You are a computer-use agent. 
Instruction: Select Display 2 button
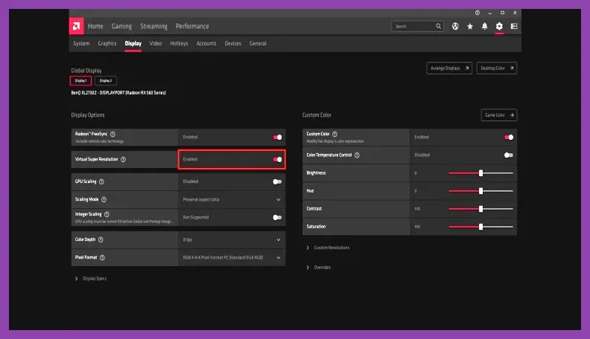click(106, 81)
